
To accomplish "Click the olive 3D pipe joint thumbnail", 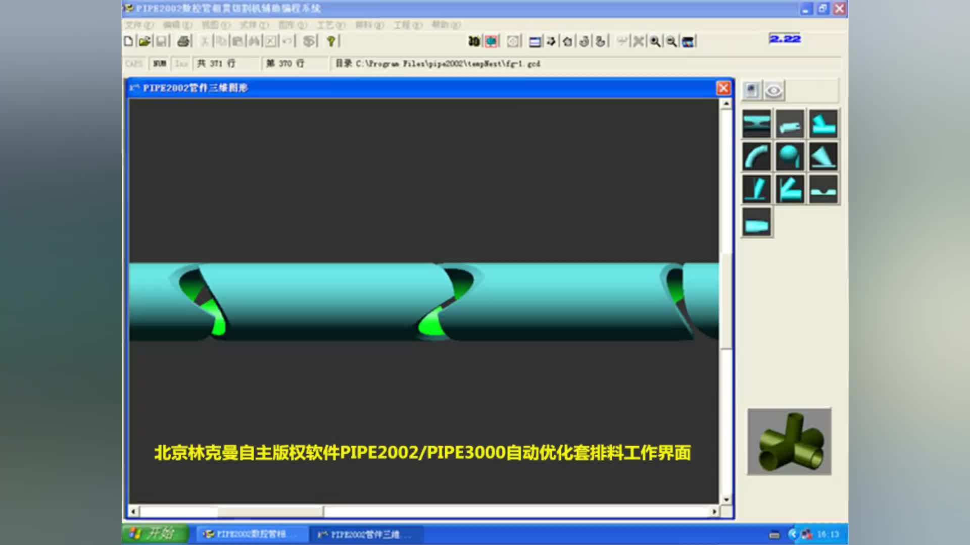I will (x=789, y=442).
